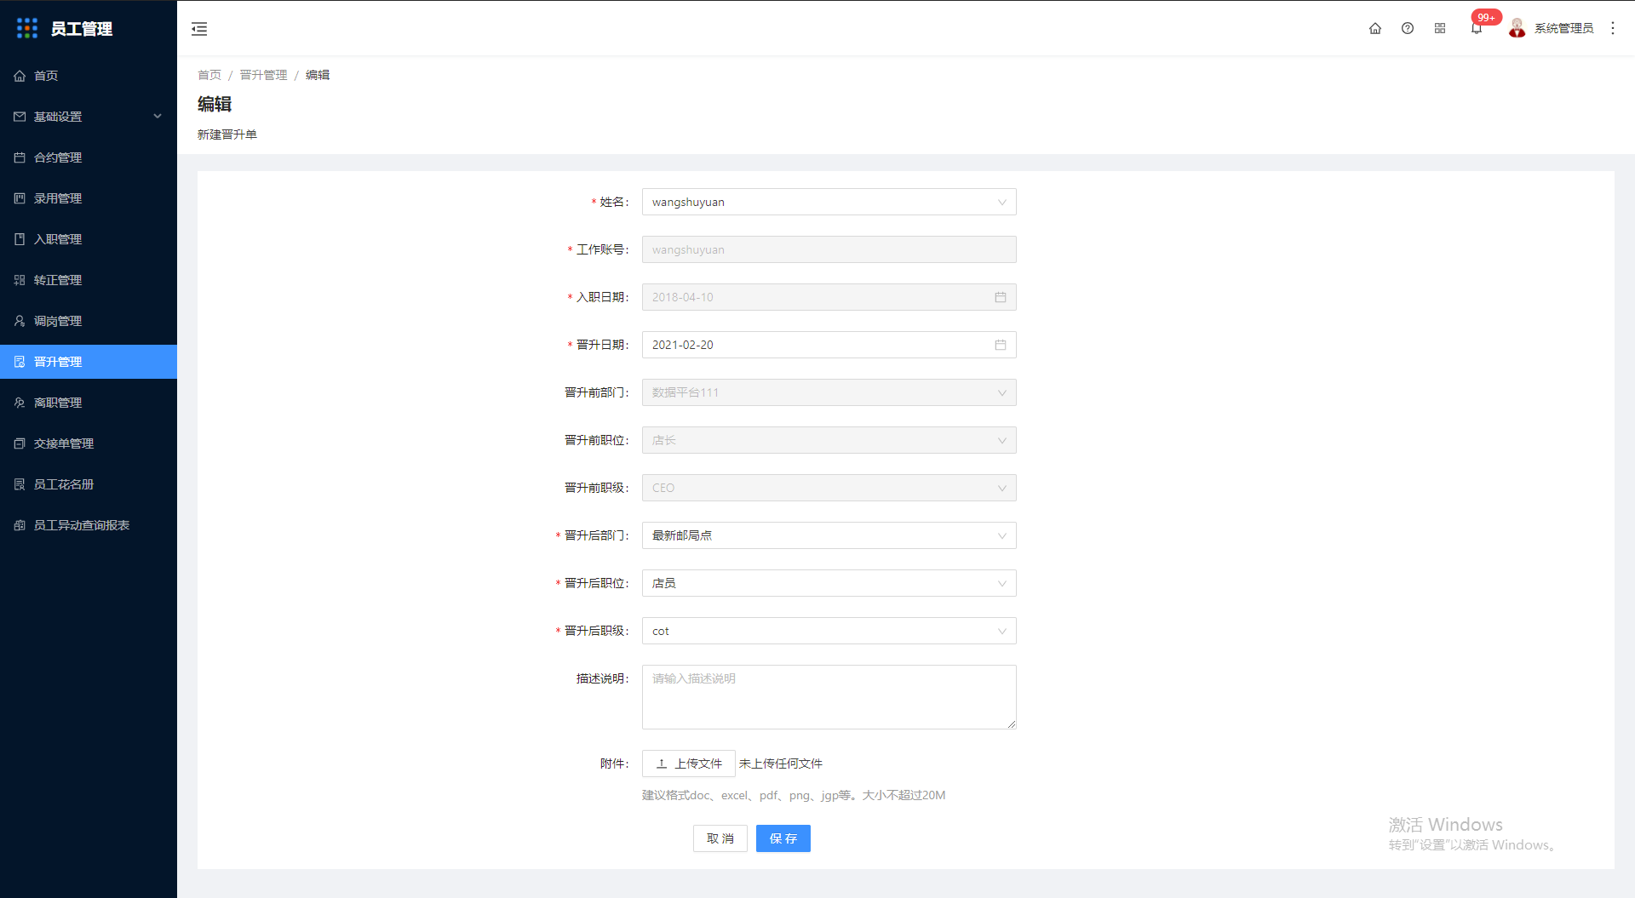Click the 基础设置 sidebar icon
The width and height of the screenshot is (1635, 898).
tap(20, 117)
